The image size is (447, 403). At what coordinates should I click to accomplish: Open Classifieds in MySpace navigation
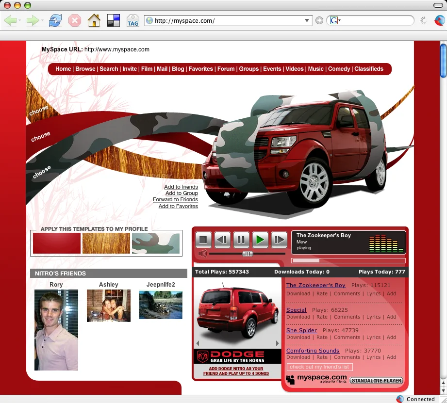368,69
